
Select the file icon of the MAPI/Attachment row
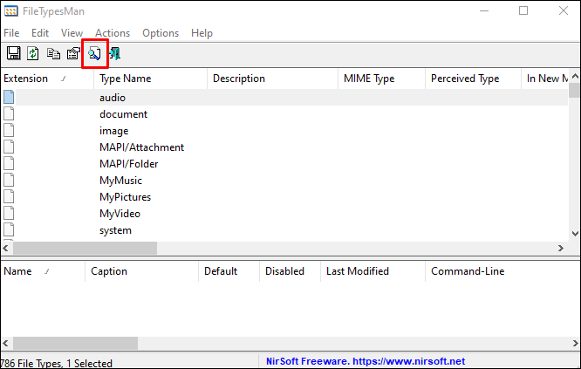click(x=9, y=147)
